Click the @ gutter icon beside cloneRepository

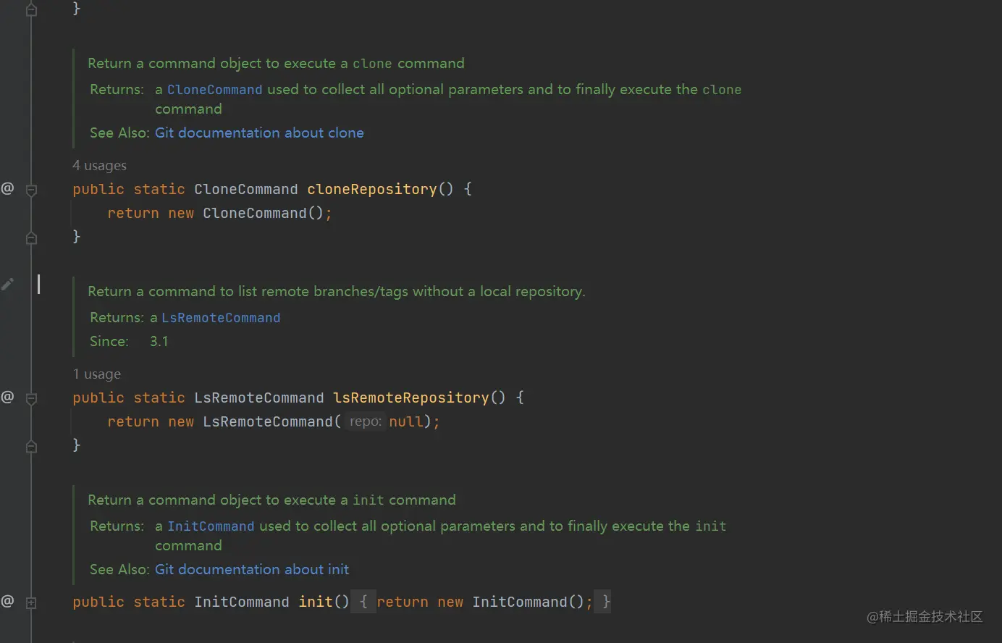[7, 189]
